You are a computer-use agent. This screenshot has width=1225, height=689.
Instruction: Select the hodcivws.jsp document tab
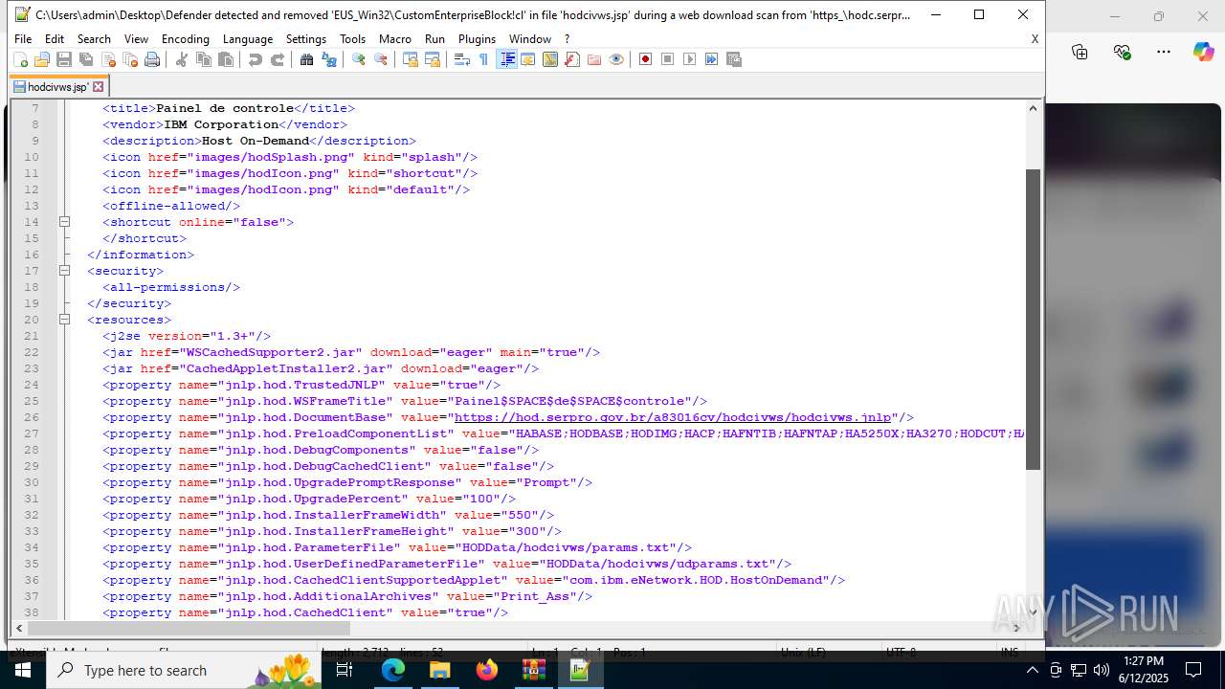tap(57, 86)
